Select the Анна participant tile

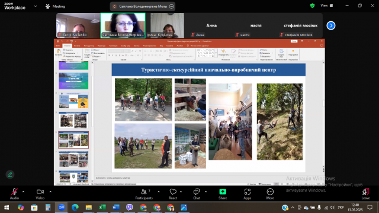(x=211, y=25)
